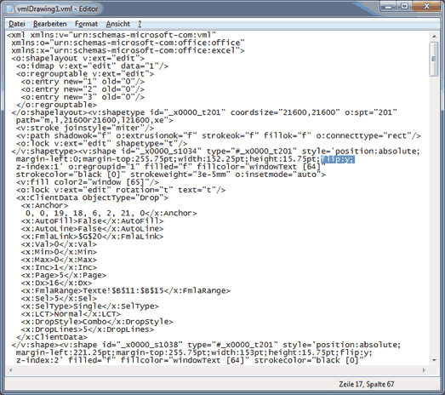Click the status bar Zeile 17, Spalte 67
Image resolution: width=445 pixels, height=395 pixels.
coord(366,384)
